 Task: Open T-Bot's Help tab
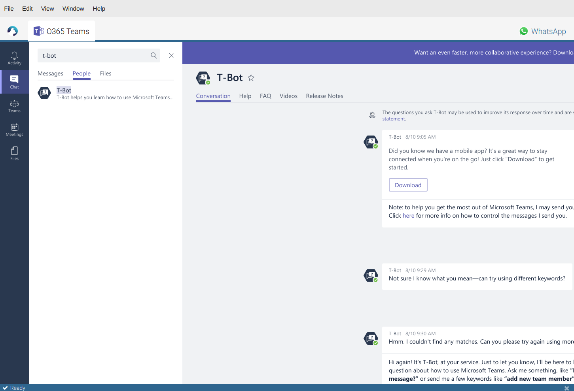pyautogui.click(x=245, y=96)
